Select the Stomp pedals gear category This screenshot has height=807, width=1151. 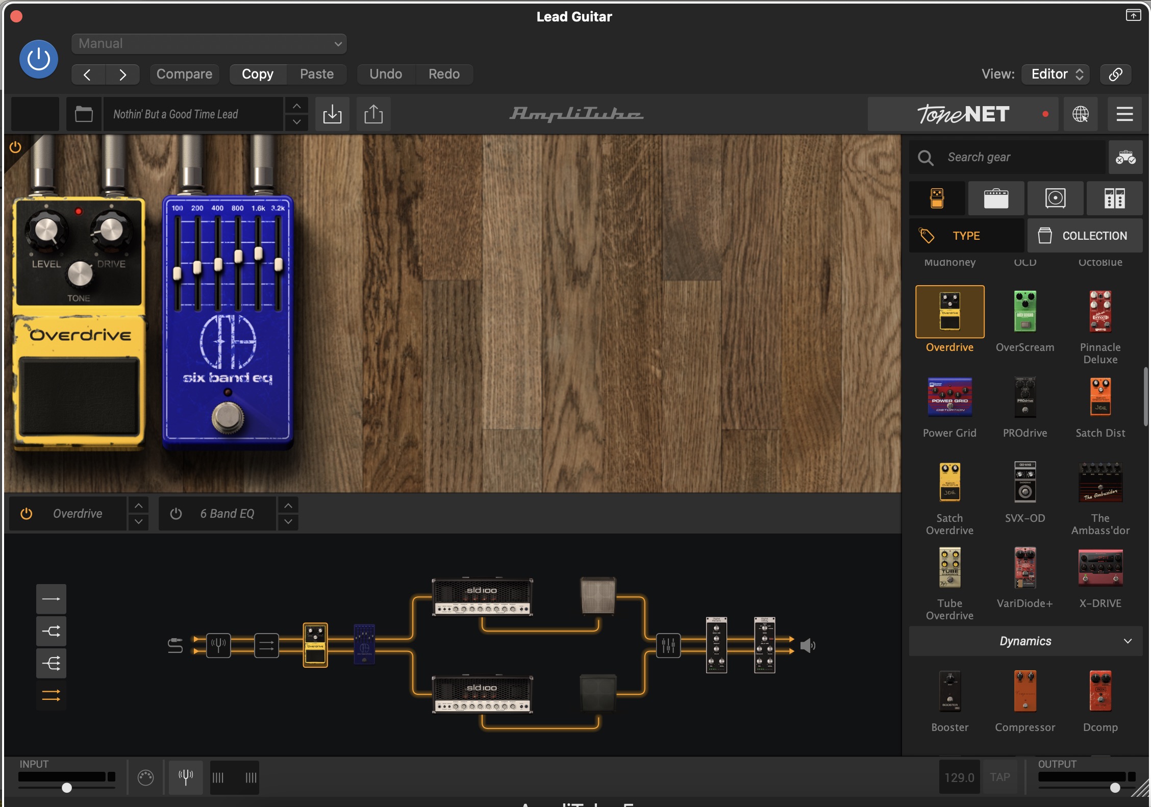coord(937,198)
